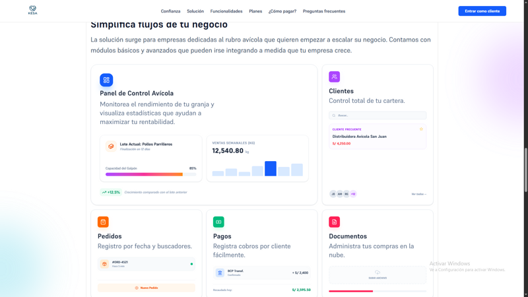Go to Funcionalidades section
528x297 pixels.
pos(226,11)
